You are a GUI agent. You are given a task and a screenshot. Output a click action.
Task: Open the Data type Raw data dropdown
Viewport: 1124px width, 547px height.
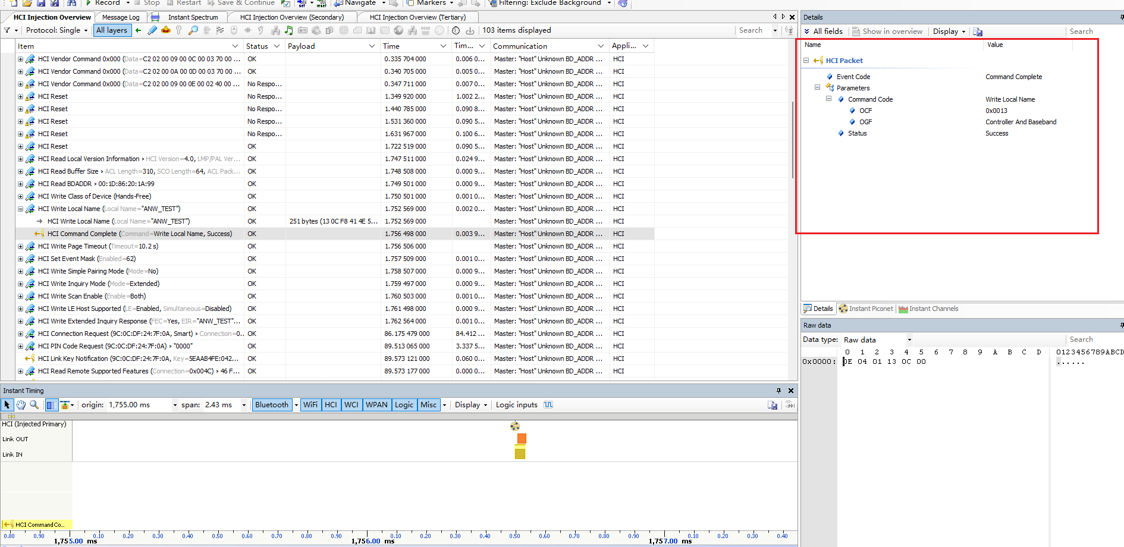click(x=909, y=340)
